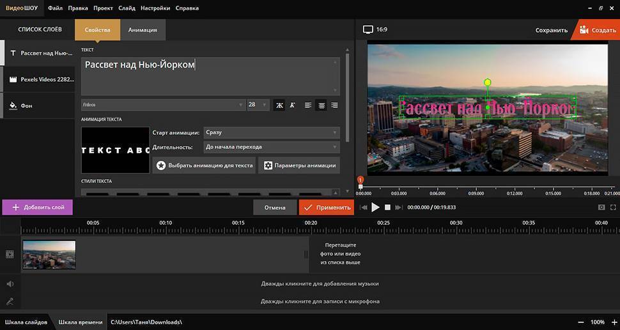Open the font name dropdown
This screenshot has width=620, height=330.
pos(163,105)
